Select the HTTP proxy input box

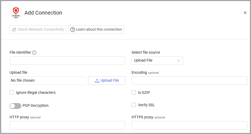point(67,125)
